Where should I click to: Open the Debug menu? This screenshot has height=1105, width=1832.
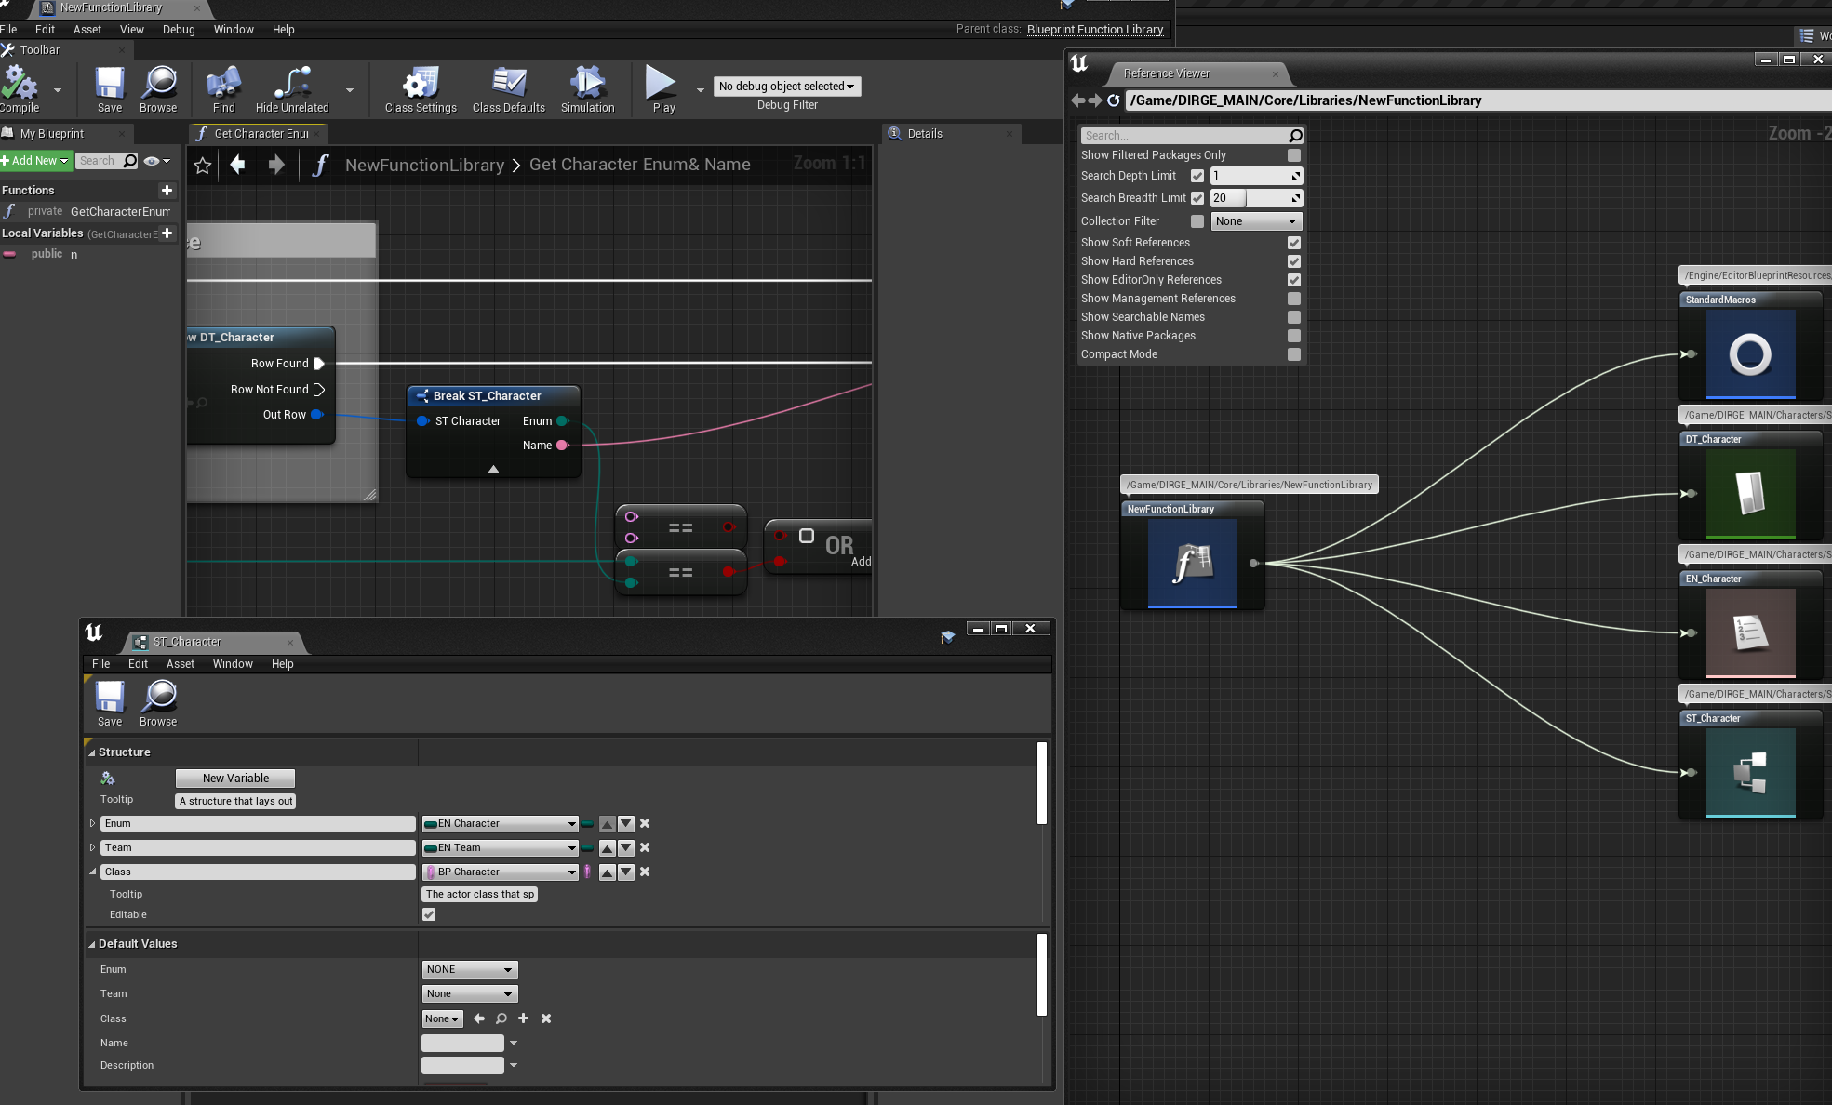(x=179, y=30)
